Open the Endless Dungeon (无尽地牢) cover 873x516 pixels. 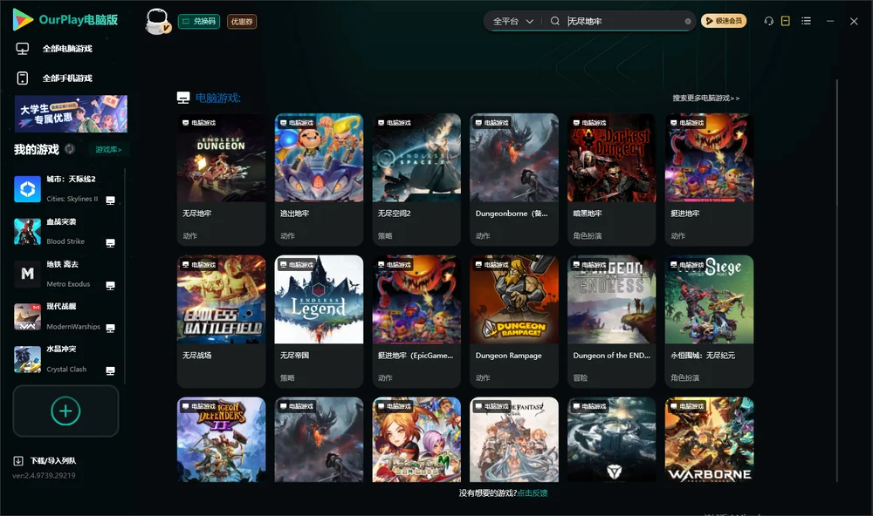222,158
